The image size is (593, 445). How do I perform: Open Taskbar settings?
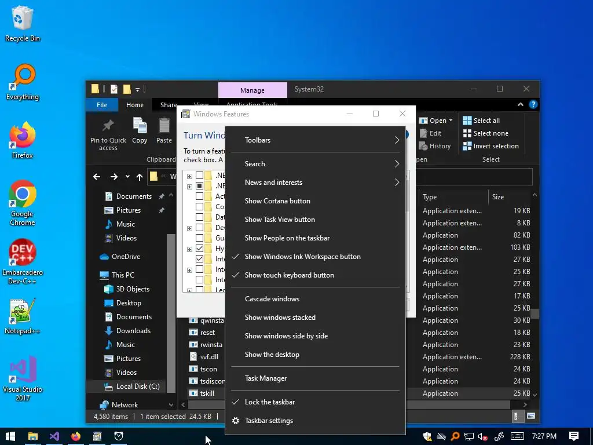pos(315,421)
